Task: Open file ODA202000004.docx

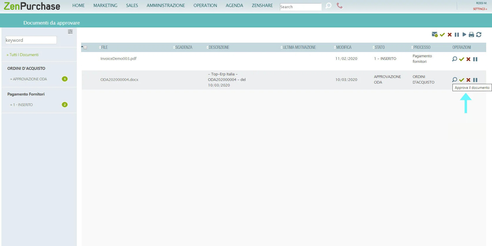Action: tap(119, 80)
